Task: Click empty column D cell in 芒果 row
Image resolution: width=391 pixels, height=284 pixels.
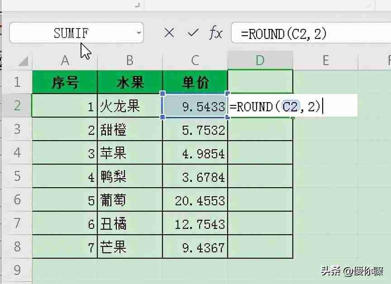Action: click(260, 246)
